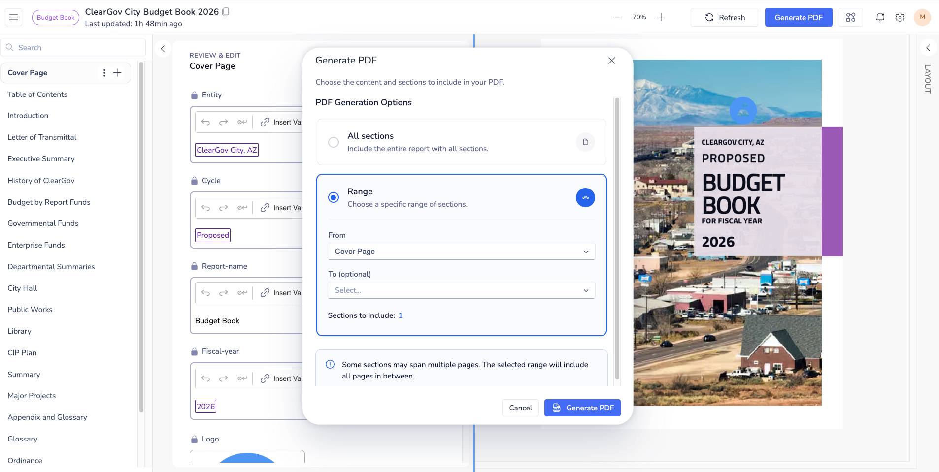Undo in the Cycle editor
This screenshot has width=939, height=472.
[206, 208]
